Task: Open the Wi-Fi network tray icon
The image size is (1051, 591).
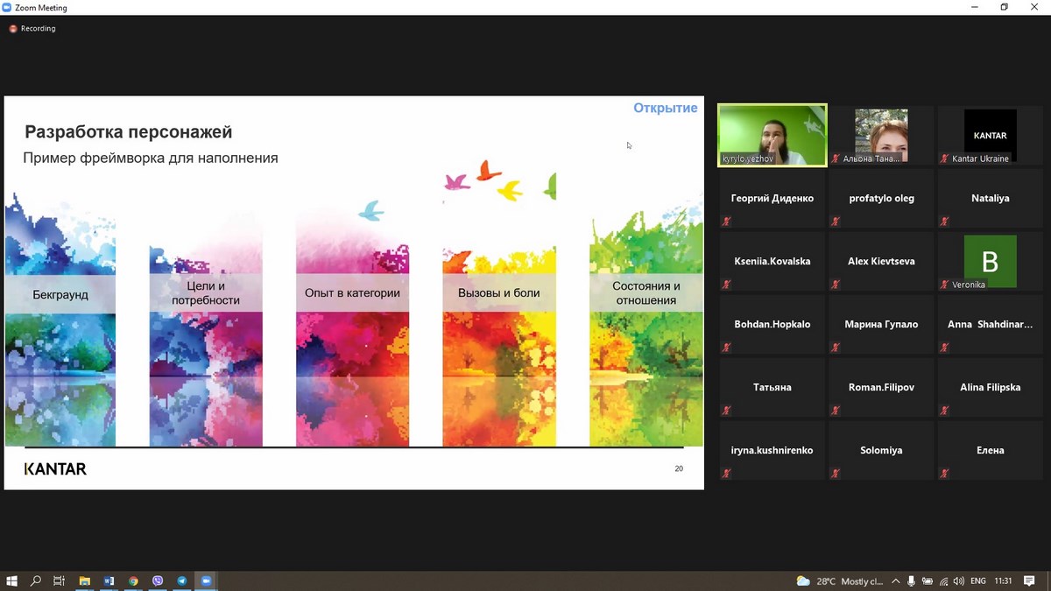Action: click(x=943, y=581)
